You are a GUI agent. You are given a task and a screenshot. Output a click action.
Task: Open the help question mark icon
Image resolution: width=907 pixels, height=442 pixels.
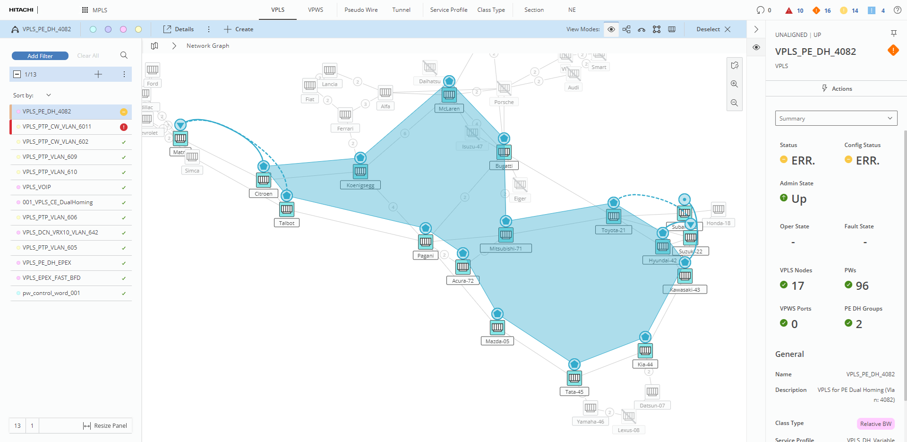click(897, 10)
